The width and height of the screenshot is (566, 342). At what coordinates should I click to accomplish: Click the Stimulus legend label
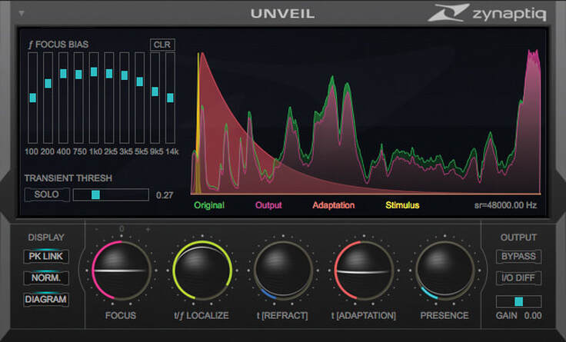(x=402, y=205)
